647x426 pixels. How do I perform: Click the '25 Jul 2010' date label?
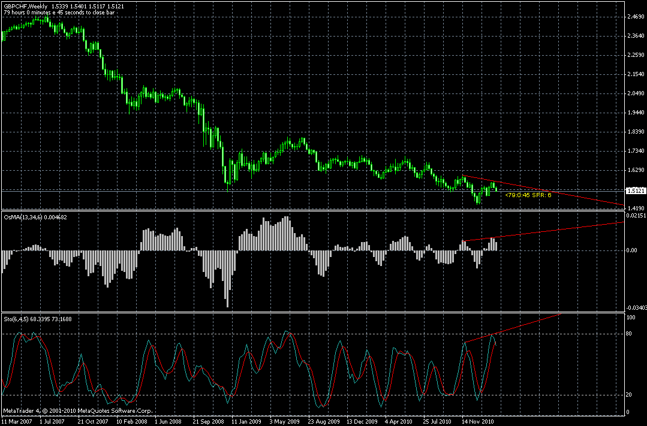437,422
